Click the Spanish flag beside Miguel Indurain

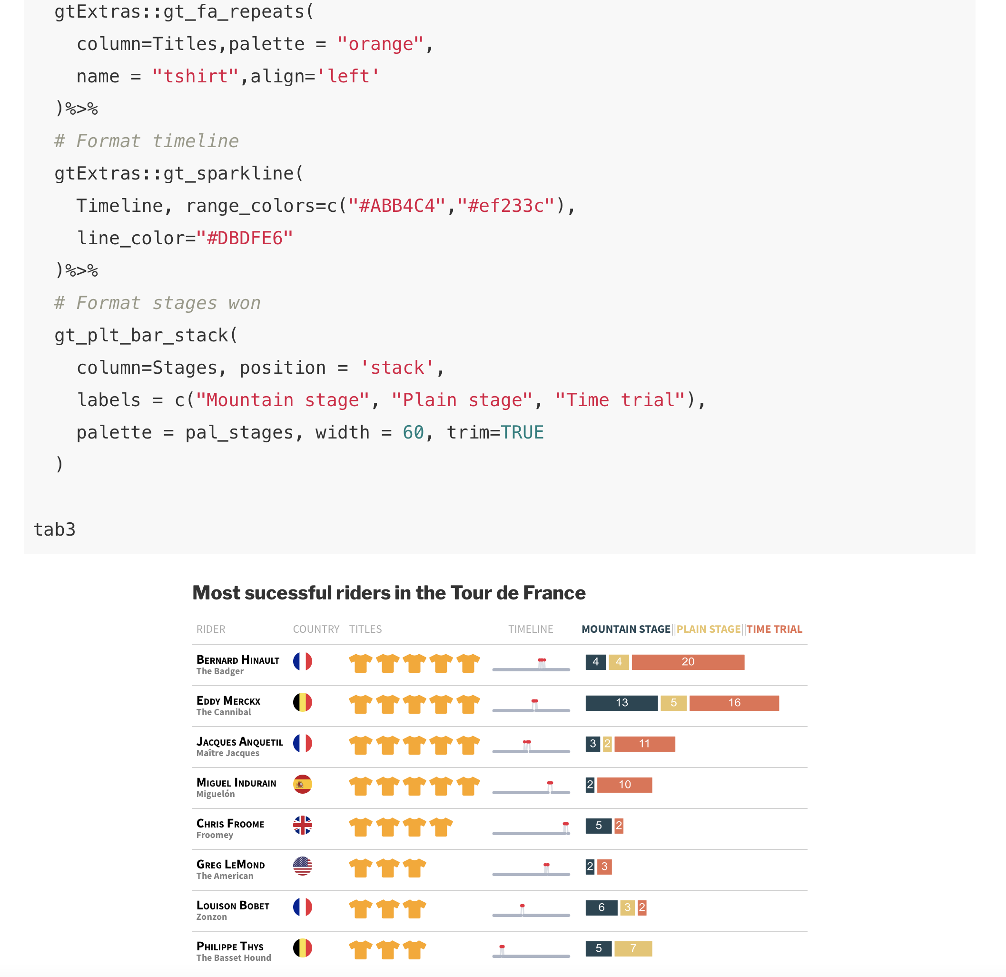point(302,784)
